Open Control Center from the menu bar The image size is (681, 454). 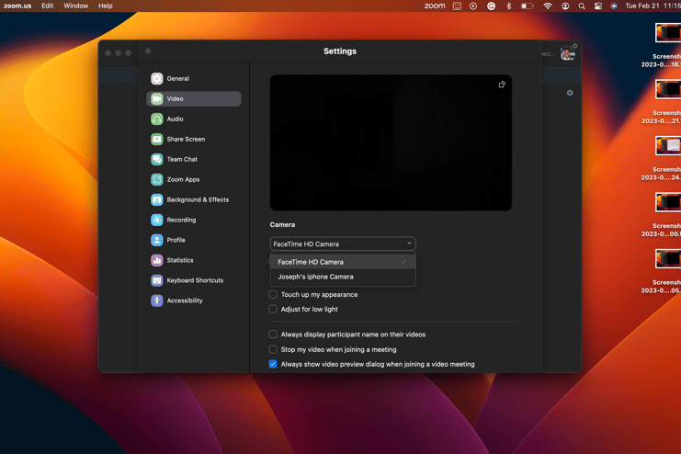click(598, 6)
